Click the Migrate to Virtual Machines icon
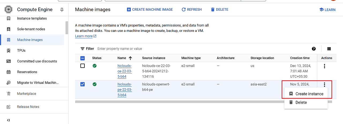Viewport: 343px width, 124px height. 9,83
